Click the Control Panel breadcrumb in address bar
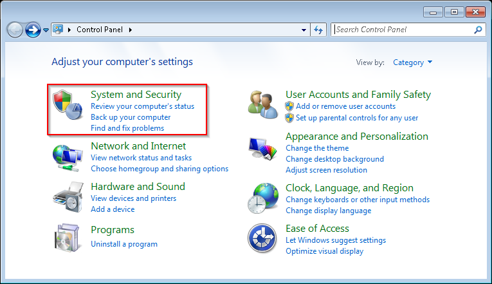This screenshot has width=492, height=284. [x=100, y=30]
